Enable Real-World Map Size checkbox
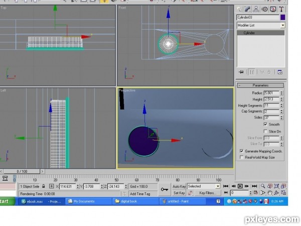Screen dimensions: 301x226 point(241,157)
